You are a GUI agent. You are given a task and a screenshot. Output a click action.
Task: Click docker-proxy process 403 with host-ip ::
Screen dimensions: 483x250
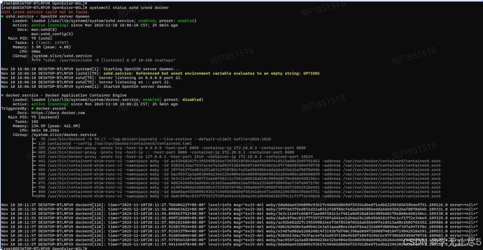(x=164, y=152)
